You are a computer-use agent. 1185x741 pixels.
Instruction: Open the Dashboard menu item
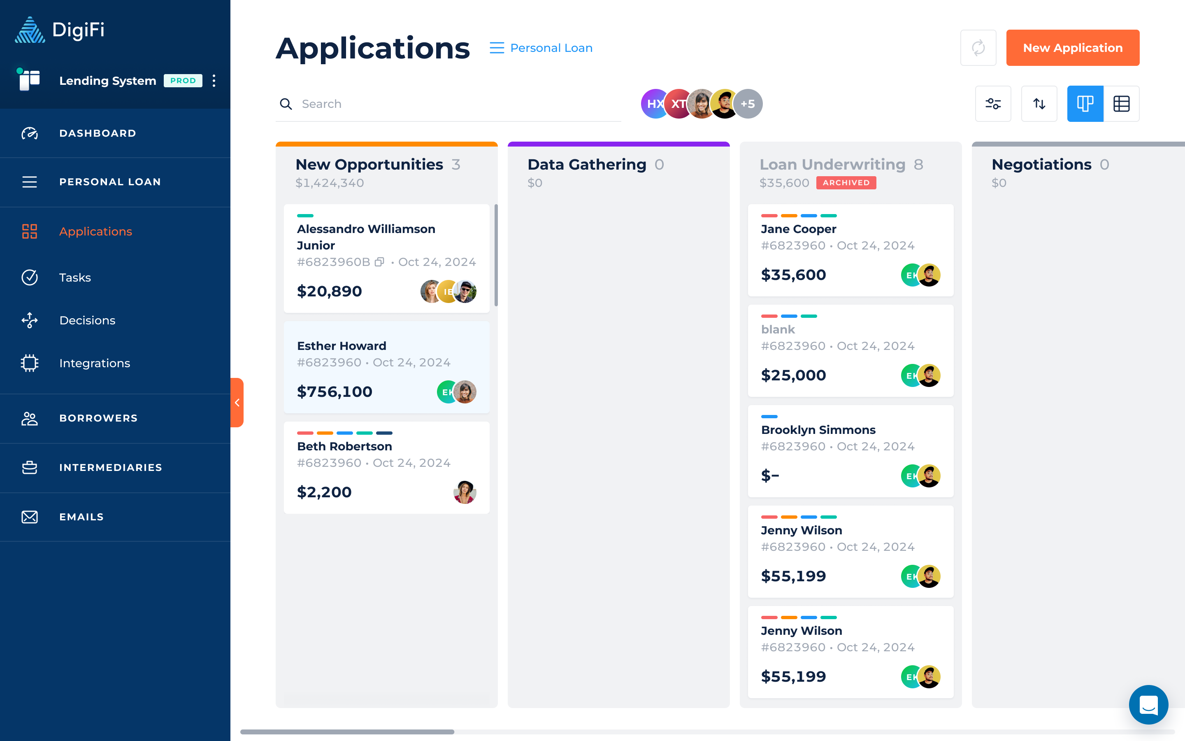click(x=98, y=133)
